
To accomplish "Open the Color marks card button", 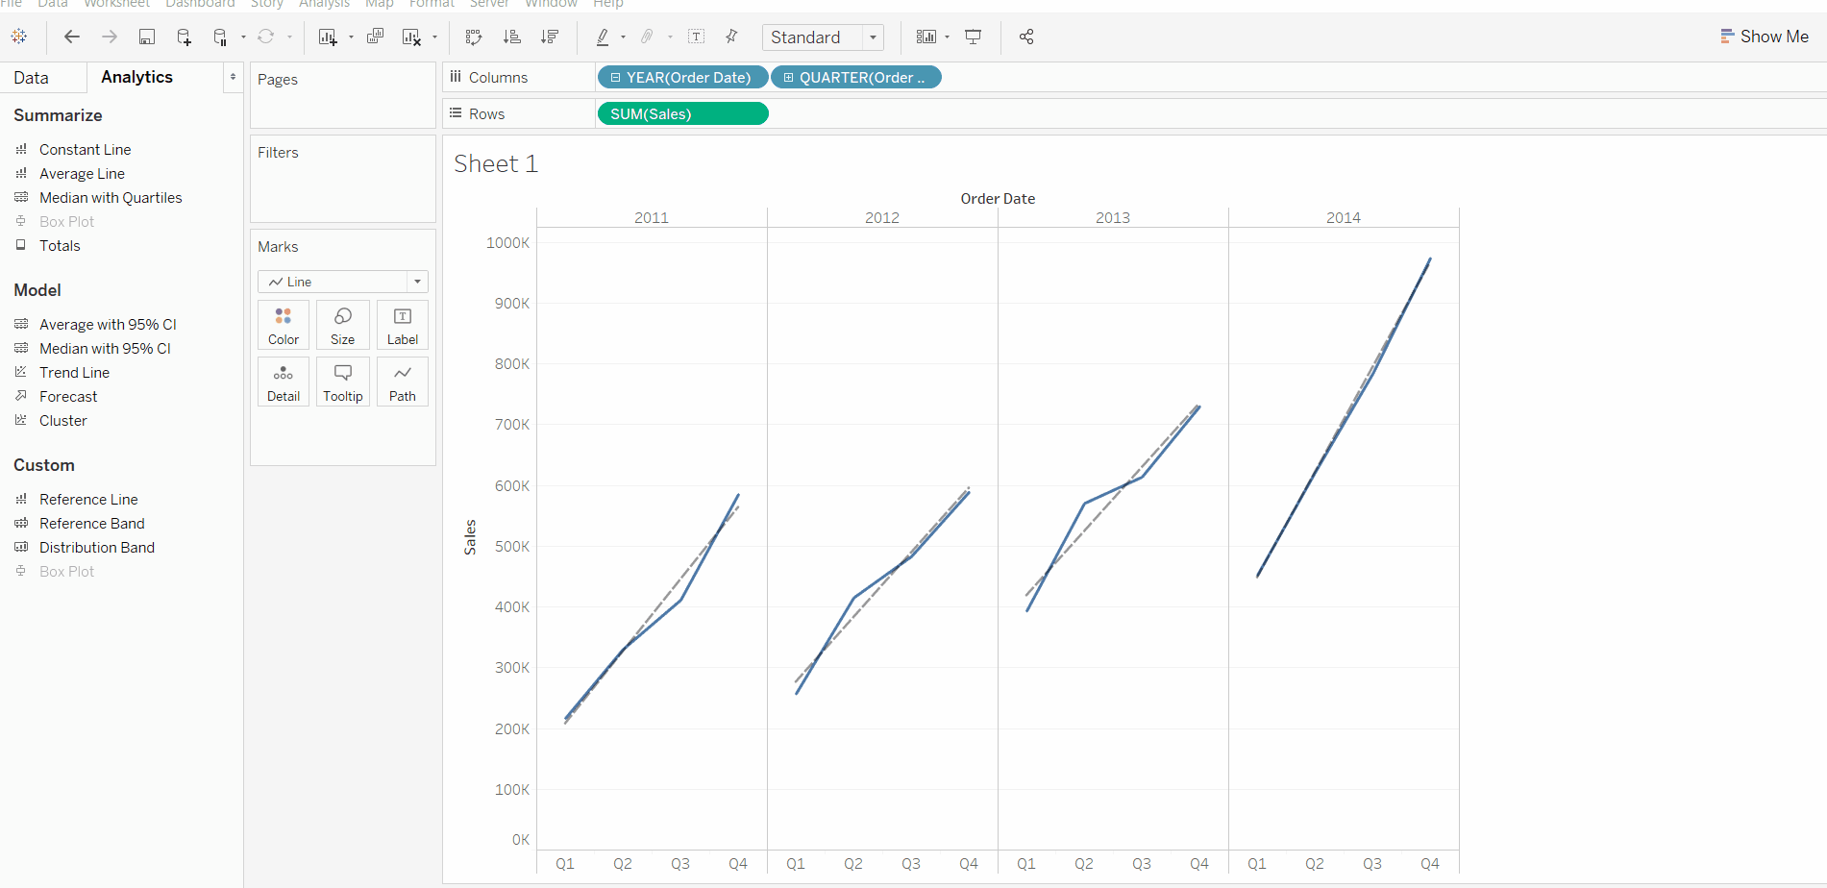I will pyautogui.click(x=284, y=325).
